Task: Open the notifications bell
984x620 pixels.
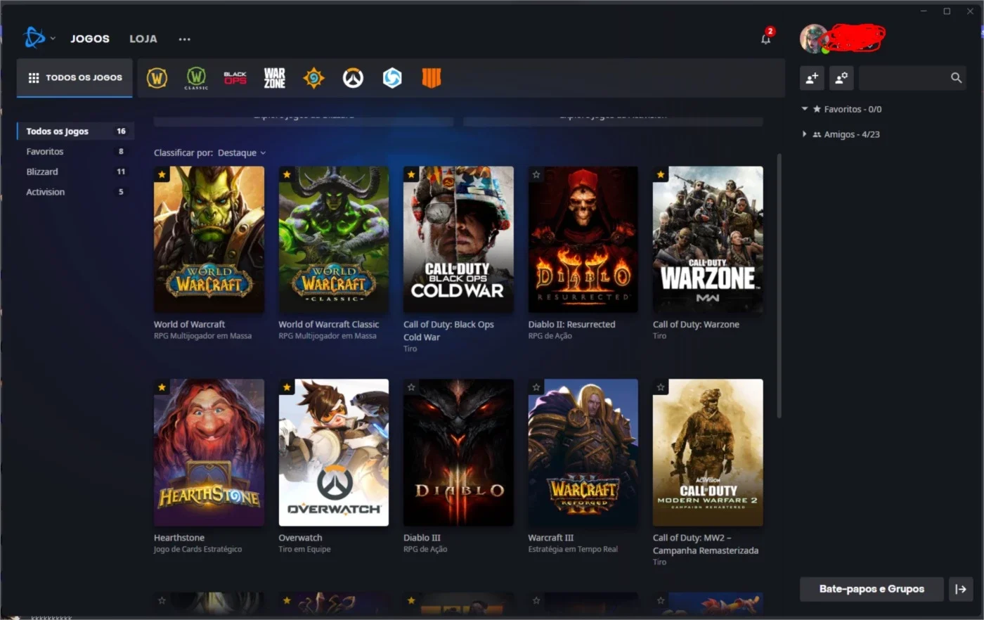Action: pos(765,39)
